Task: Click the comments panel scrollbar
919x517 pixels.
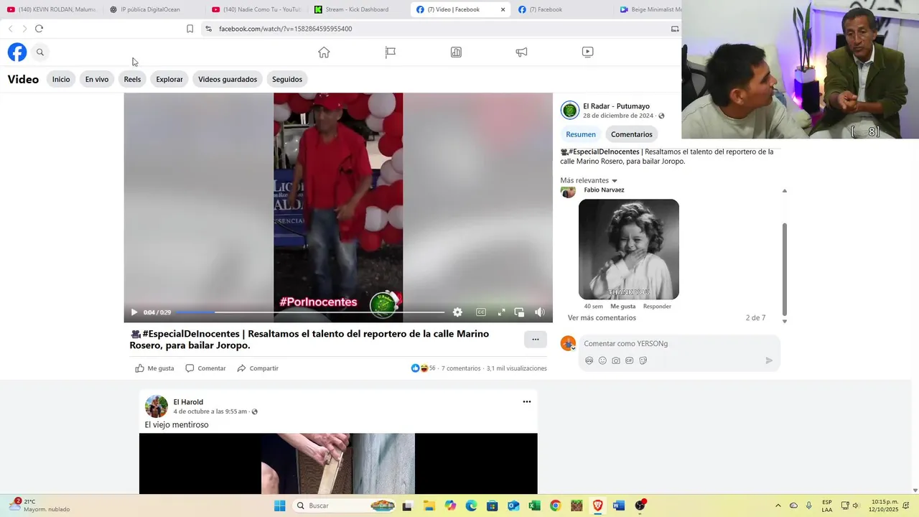Action: click(784, 269)
